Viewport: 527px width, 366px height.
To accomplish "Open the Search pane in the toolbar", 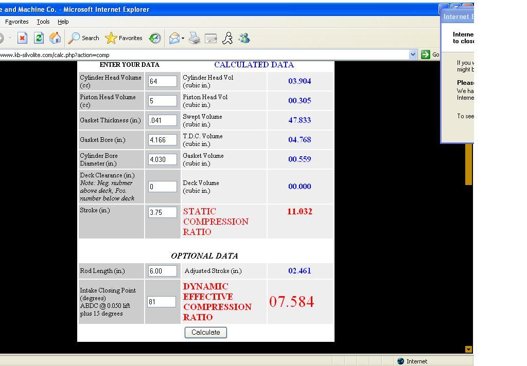I will coord(84,38).
